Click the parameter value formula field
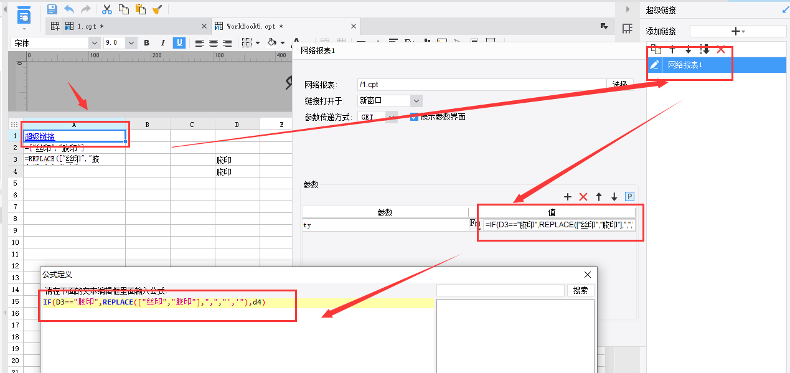Image resolution: width=790 pixels, height=373 pixels. click(559, 225)
